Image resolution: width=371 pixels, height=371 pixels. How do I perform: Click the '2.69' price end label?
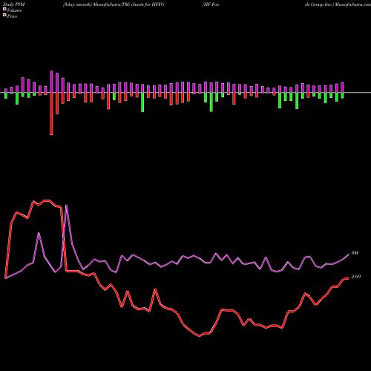tap(356, 277)
